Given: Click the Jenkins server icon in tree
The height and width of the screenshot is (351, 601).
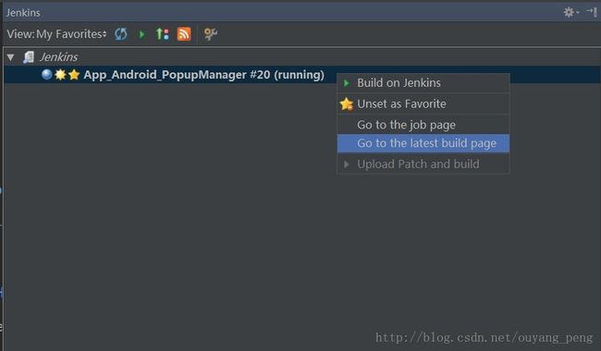Looking at the screenshot, I should pos(29,57).
